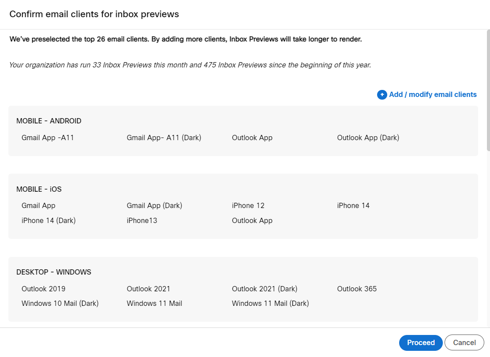
Task: Select Outlook App under Mobile - iOS
Action: 252,220
